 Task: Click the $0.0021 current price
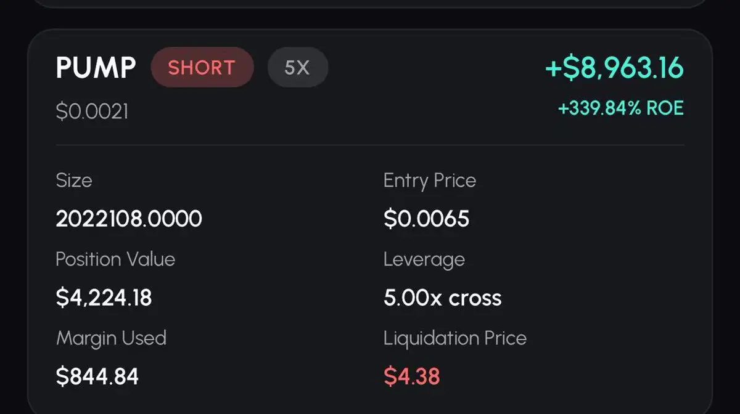click(92, 112)
